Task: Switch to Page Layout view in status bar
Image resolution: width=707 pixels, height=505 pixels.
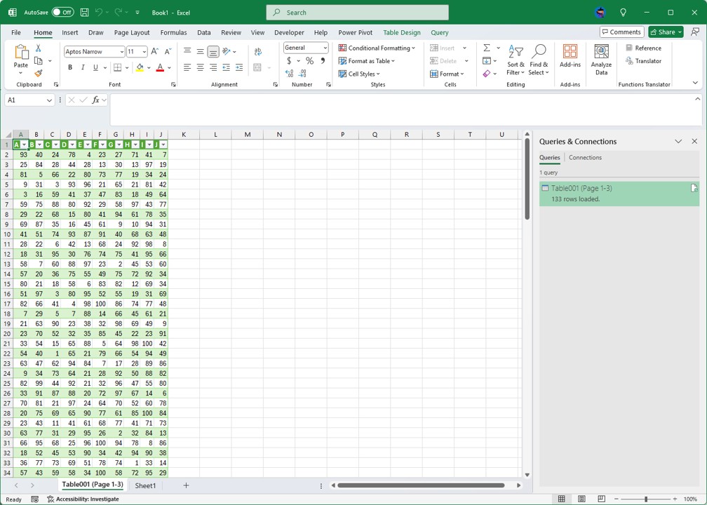Action: [581, 499]
